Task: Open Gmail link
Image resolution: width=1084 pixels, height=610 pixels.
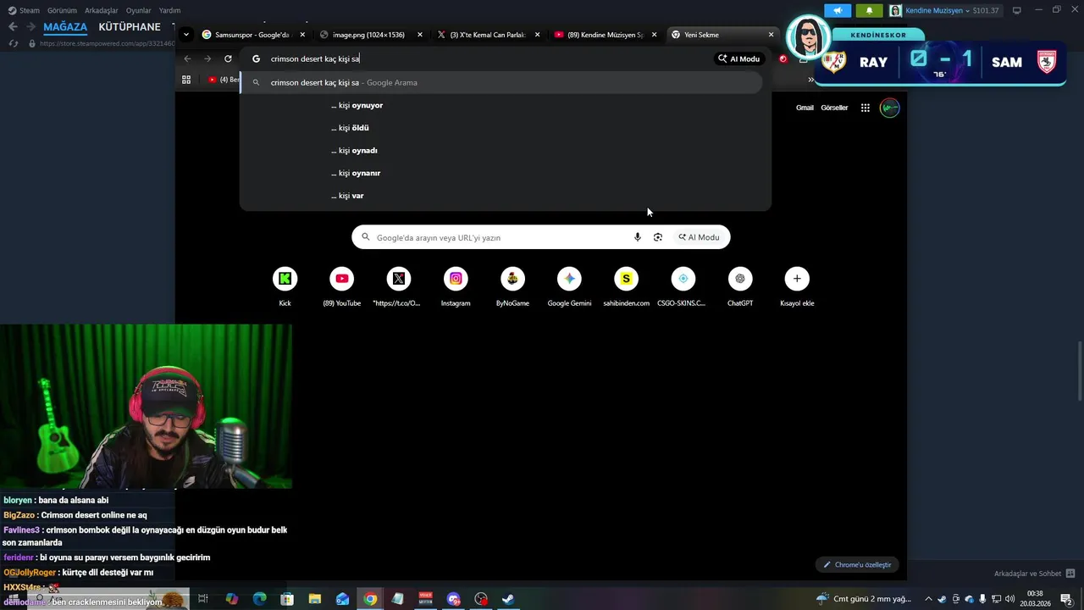Action: 805,108
